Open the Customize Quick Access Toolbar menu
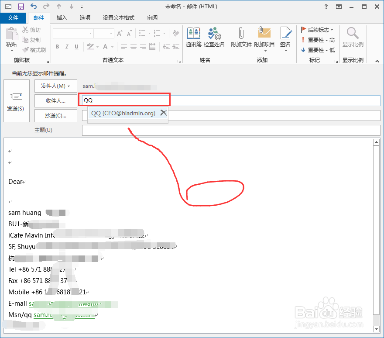The height and width of the screenshot is (338, 384). click(82, 7)
